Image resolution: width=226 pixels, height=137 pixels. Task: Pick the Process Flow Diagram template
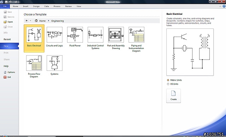click(34, 63)
